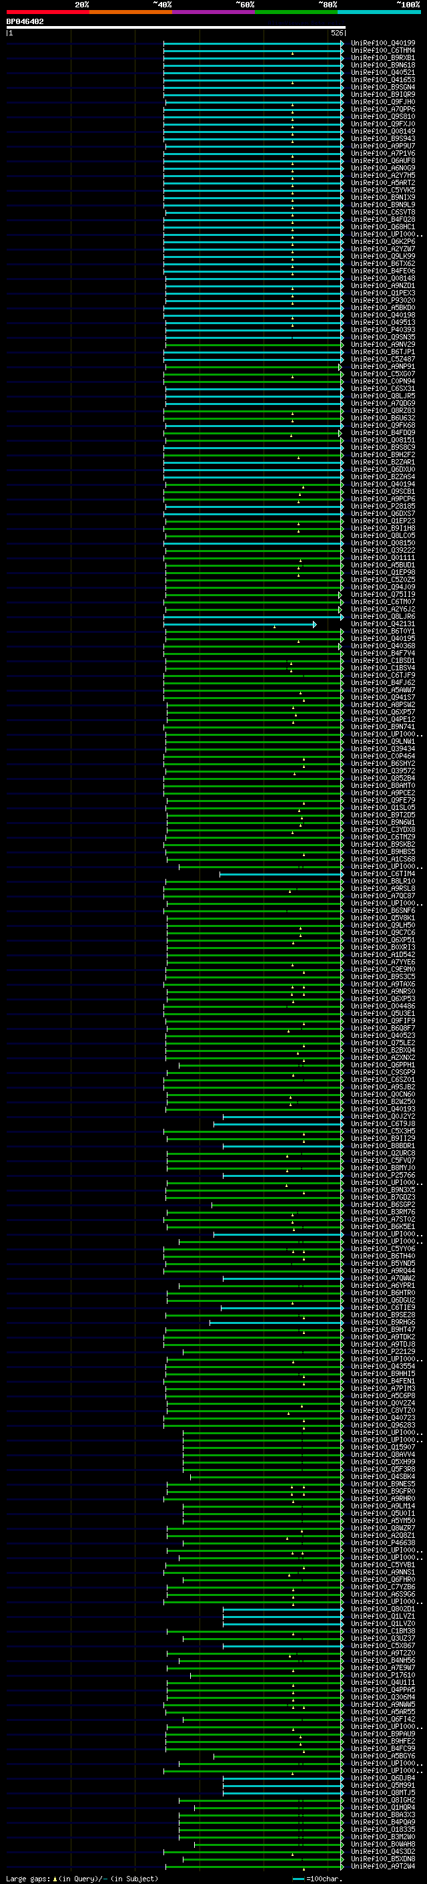
Task: Click label UniRef100_Q68HC1
Action: click(383, 227)
